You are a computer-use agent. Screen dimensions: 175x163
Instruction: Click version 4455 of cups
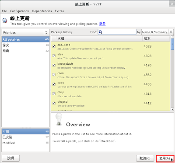147,84
